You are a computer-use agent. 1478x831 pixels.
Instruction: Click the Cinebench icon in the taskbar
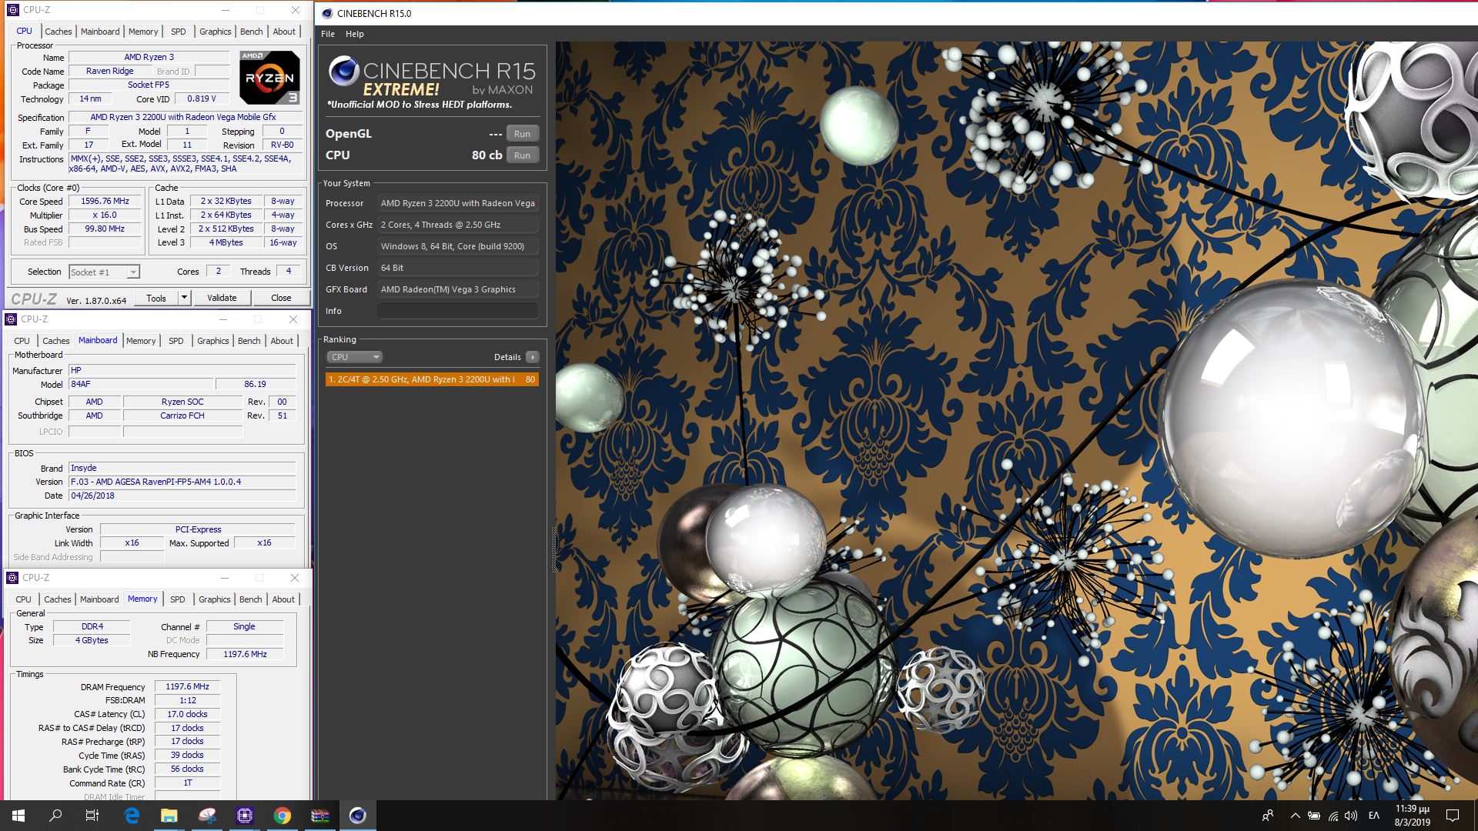coord(358,816)
